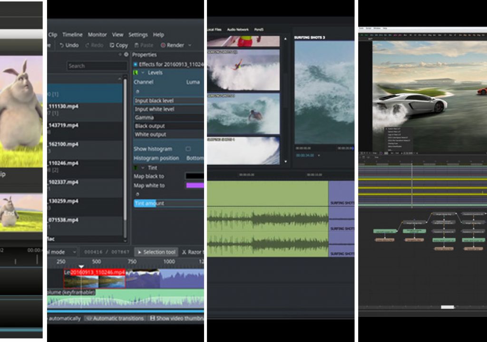Click the Paste toolbar button

pos(144,45)
